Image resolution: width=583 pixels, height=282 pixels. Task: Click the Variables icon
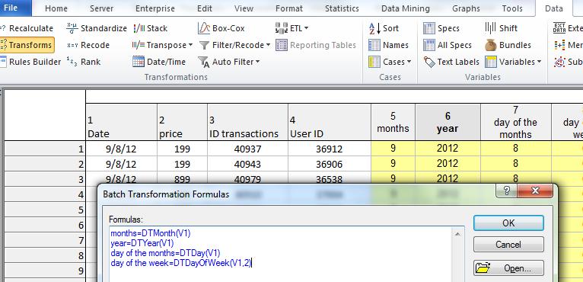(491, 62)
